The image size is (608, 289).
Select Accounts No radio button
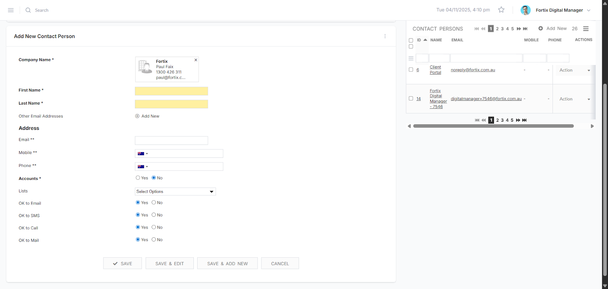click(154, 178)
